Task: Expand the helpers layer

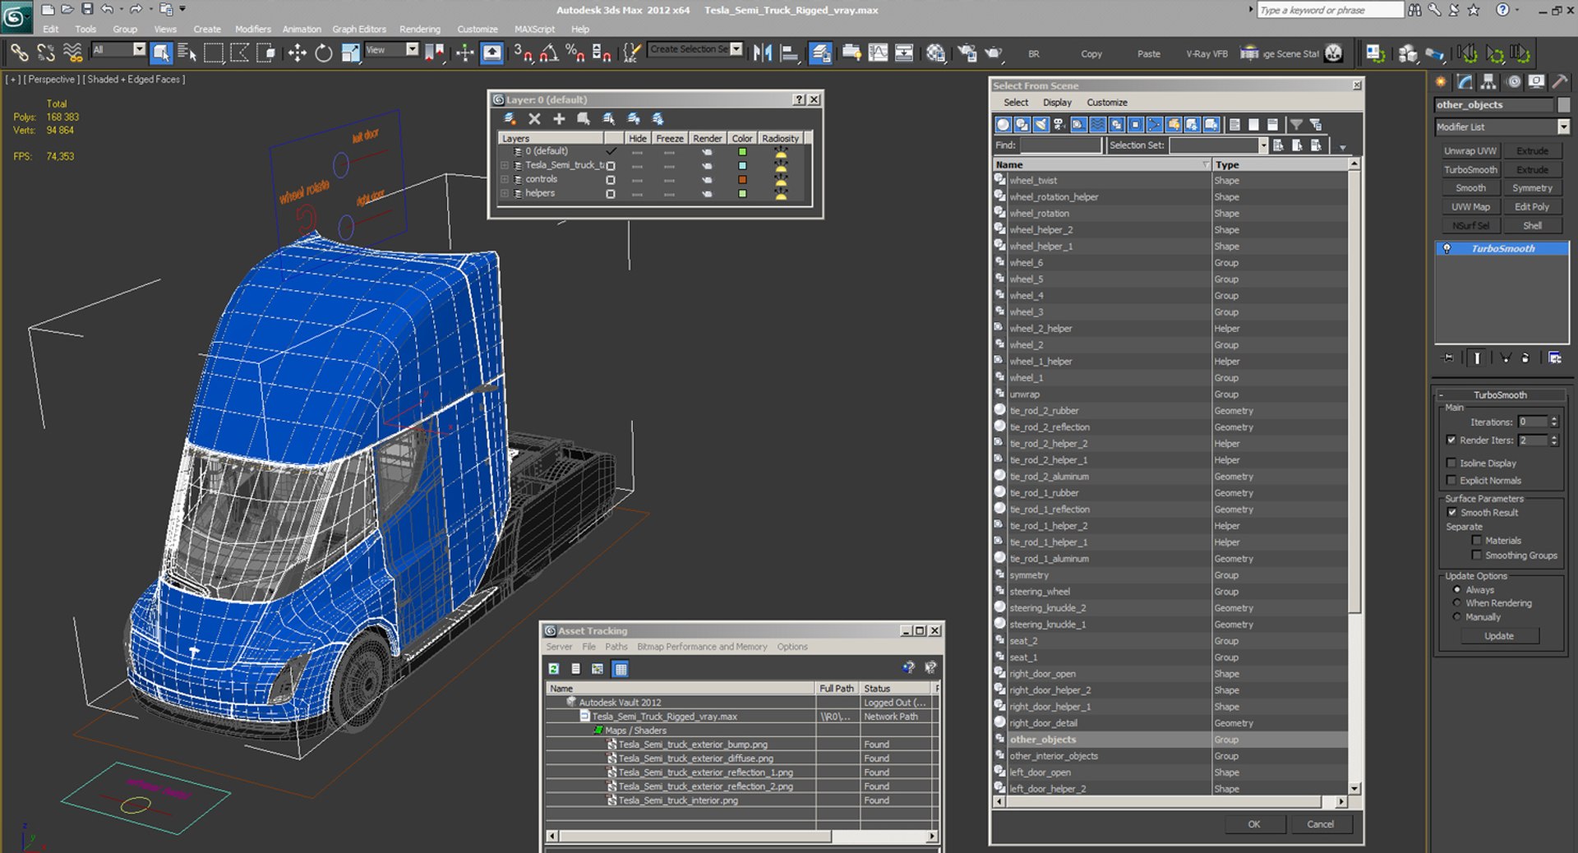Action: click(505, 193)
